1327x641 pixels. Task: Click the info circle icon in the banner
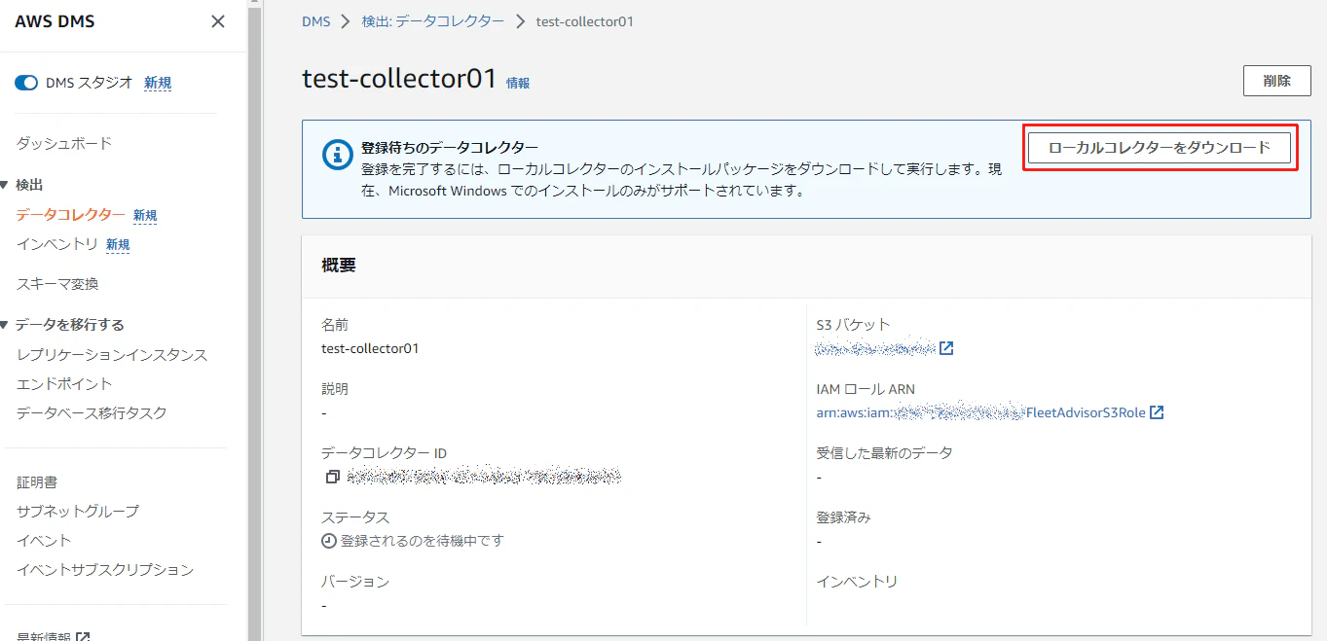tap(337, 154)
